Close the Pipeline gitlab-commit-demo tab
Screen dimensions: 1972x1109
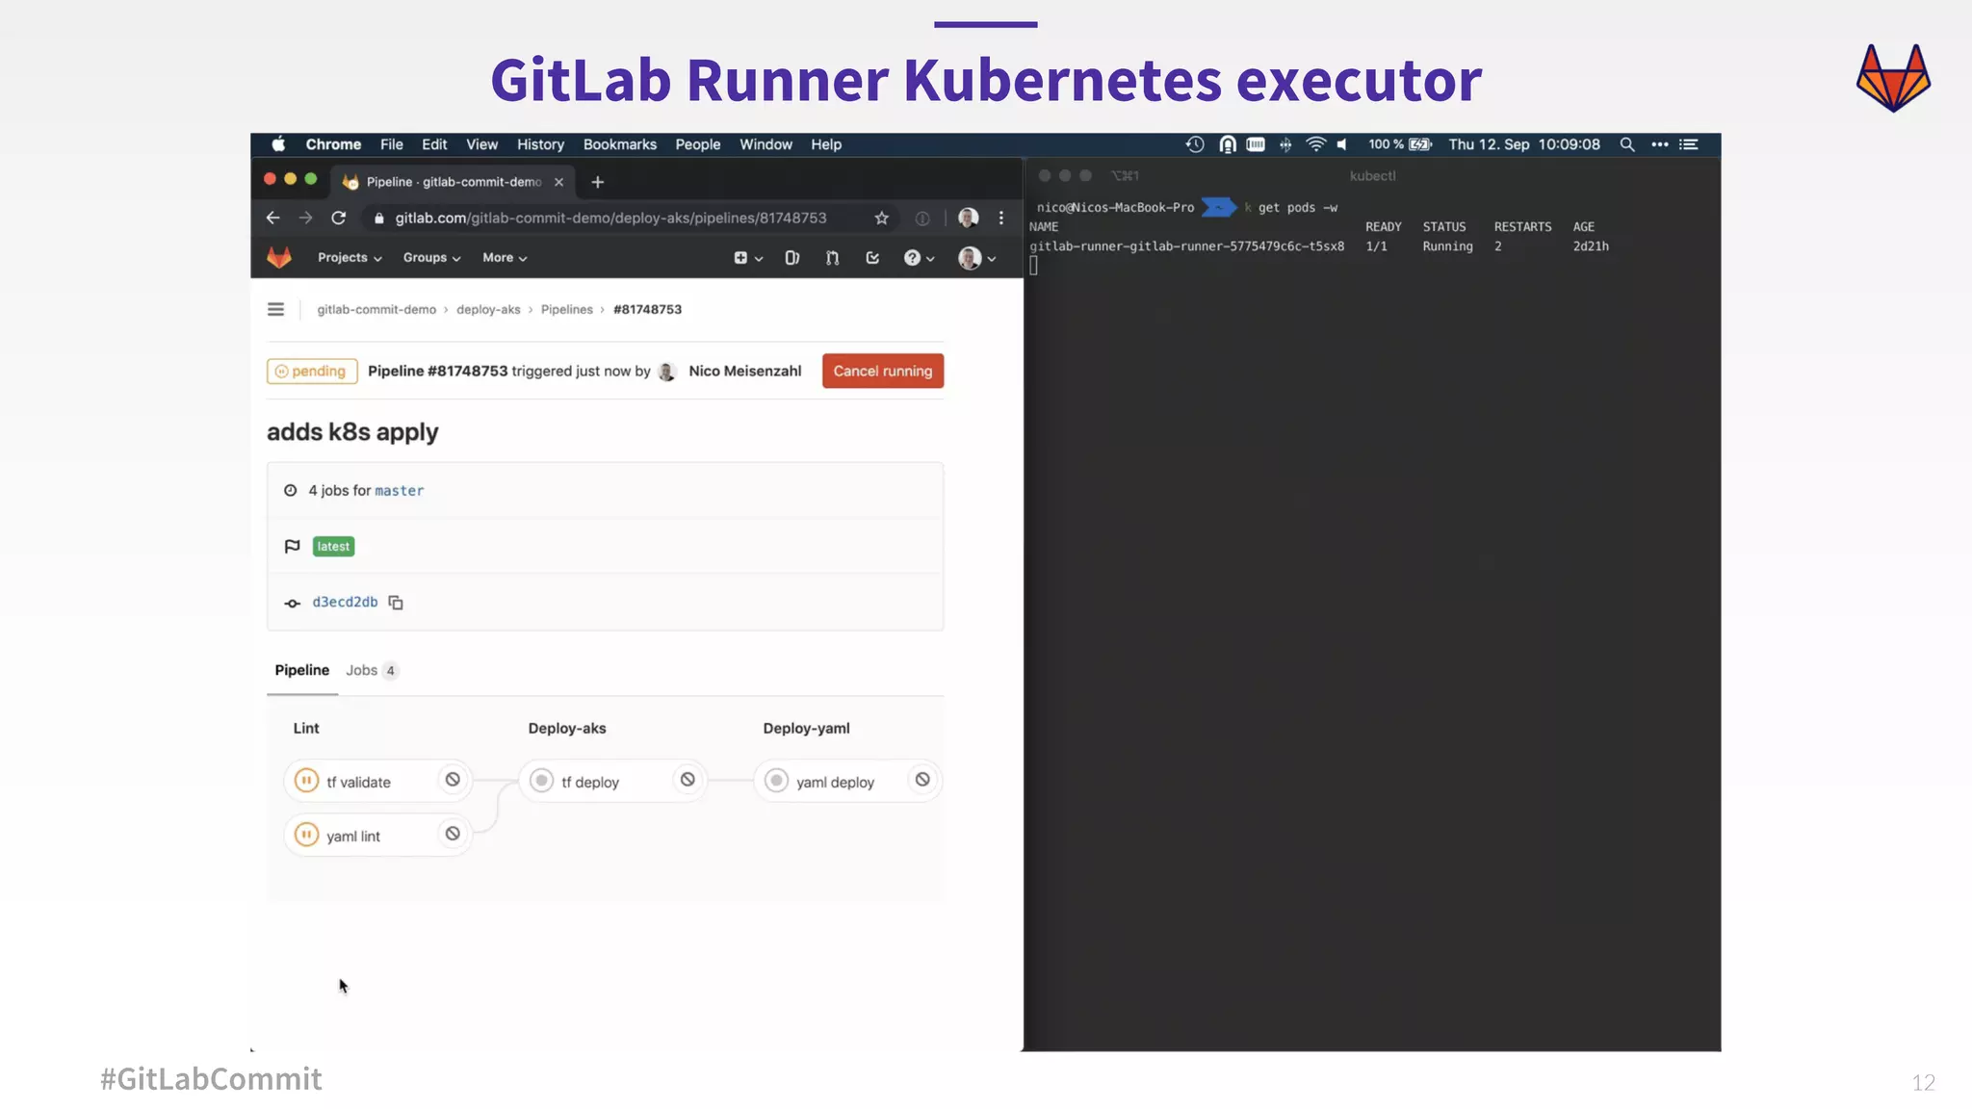click(x=558, y=182)
